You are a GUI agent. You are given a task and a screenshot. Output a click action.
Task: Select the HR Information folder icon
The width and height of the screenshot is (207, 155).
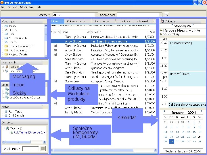[x=6, y=50]
